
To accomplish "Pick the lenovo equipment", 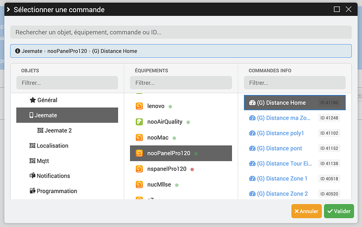I will coord(181,106).
